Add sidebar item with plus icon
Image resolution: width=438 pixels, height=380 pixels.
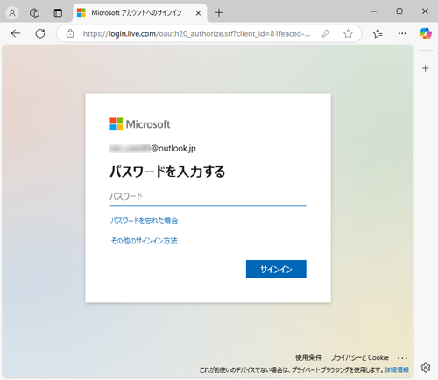point(426,68)
